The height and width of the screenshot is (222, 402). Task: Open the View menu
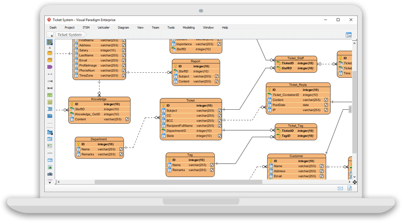(140, 27)
